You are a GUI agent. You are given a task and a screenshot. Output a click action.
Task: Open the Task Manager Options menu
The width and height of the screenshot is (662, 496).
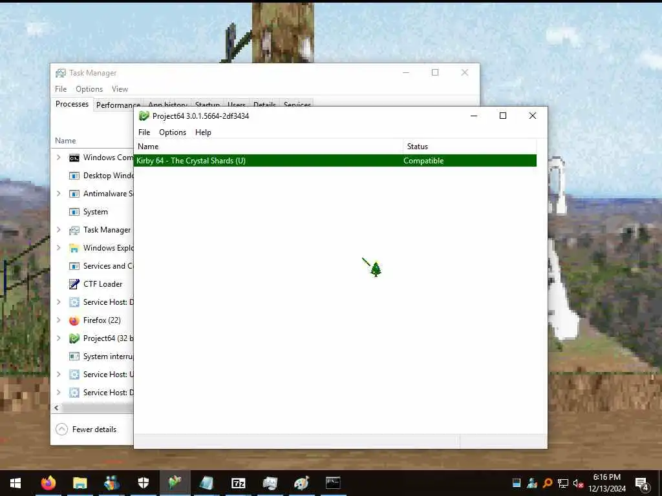click(x=89, y=89)
